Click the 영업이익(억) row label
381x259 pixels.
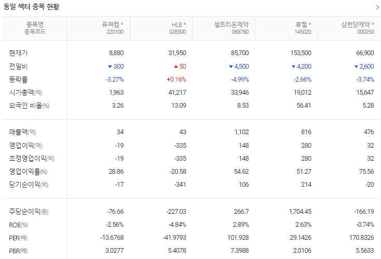coord(25,145)
